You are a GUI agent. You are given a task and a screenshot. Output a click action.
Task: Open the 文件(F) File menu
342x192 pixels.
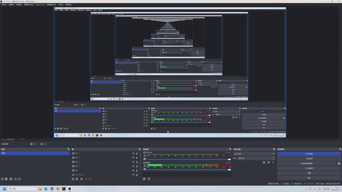tap(4, 5)
